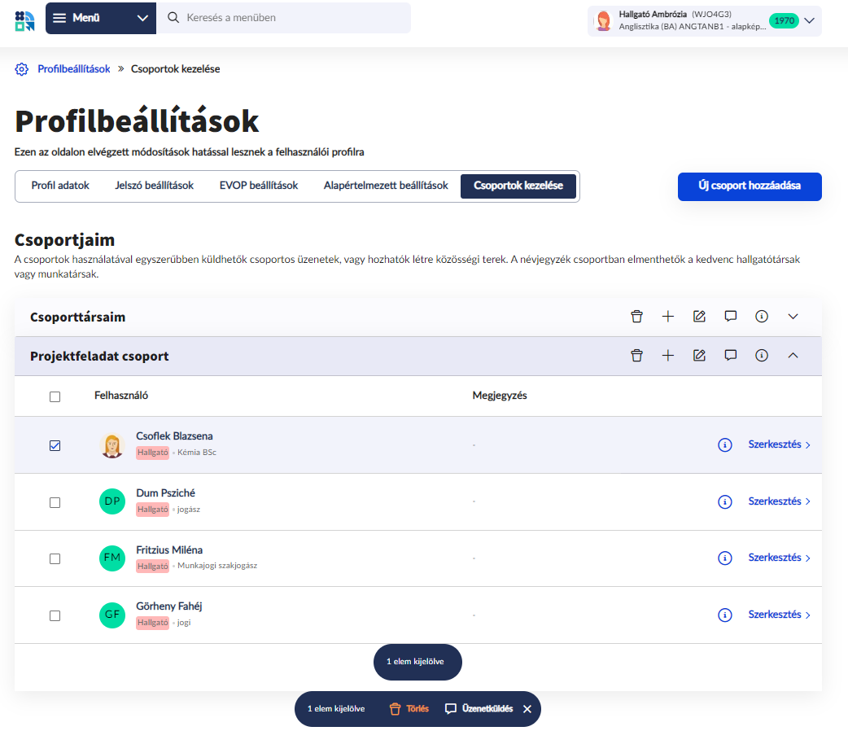Expand the Csoporttársaim group chevron

tap(793, 317)
